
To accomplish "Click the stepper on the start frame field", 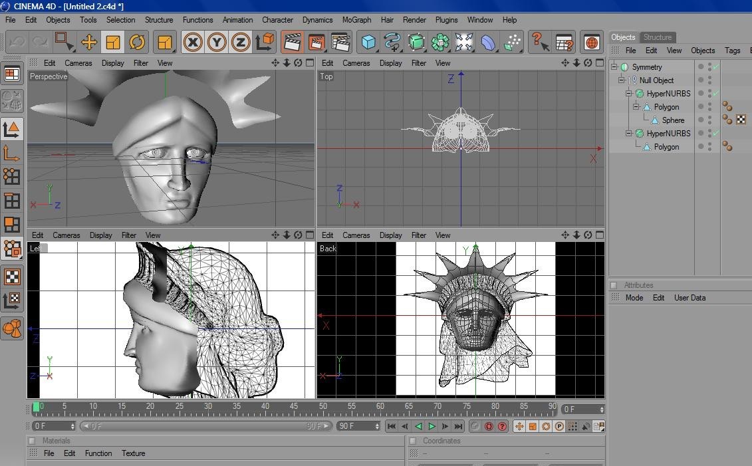I will click(72, 426).
